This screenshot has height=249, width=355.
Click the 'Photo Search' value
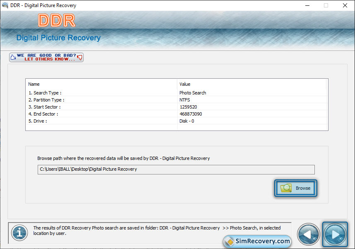(193, 93)
